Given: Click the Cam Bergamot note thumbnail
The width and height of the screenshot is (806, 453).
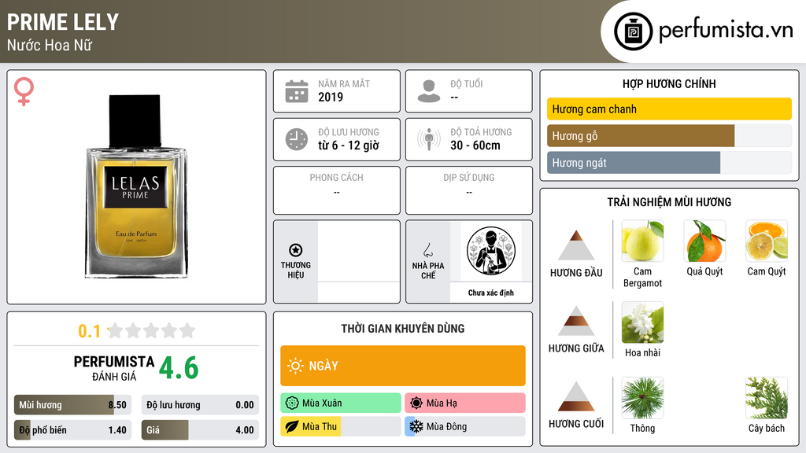Looking at the screenshot, I should (x=642, y=241).
